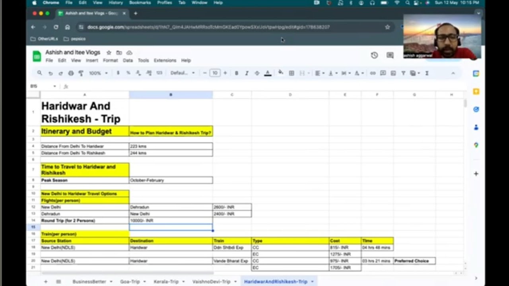Open the Format menu
Screen dimensions: 509x286
coord(110,60)
